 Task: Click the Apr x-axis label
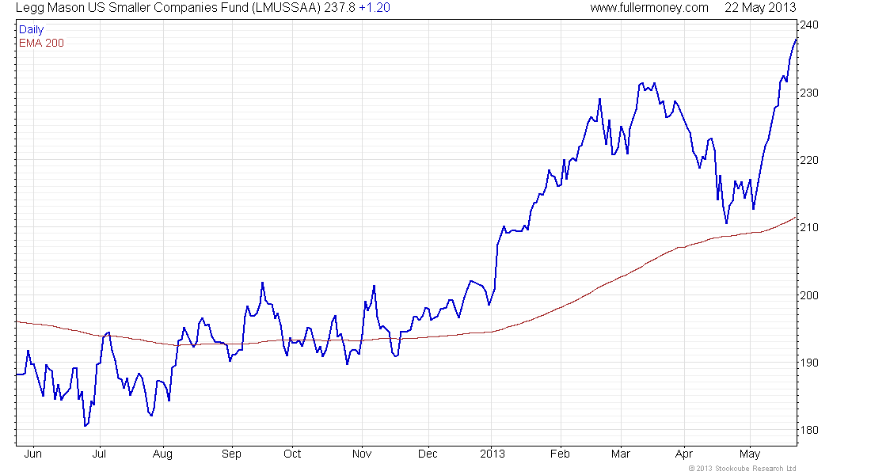pyautogui.click(x=684, y=454)
